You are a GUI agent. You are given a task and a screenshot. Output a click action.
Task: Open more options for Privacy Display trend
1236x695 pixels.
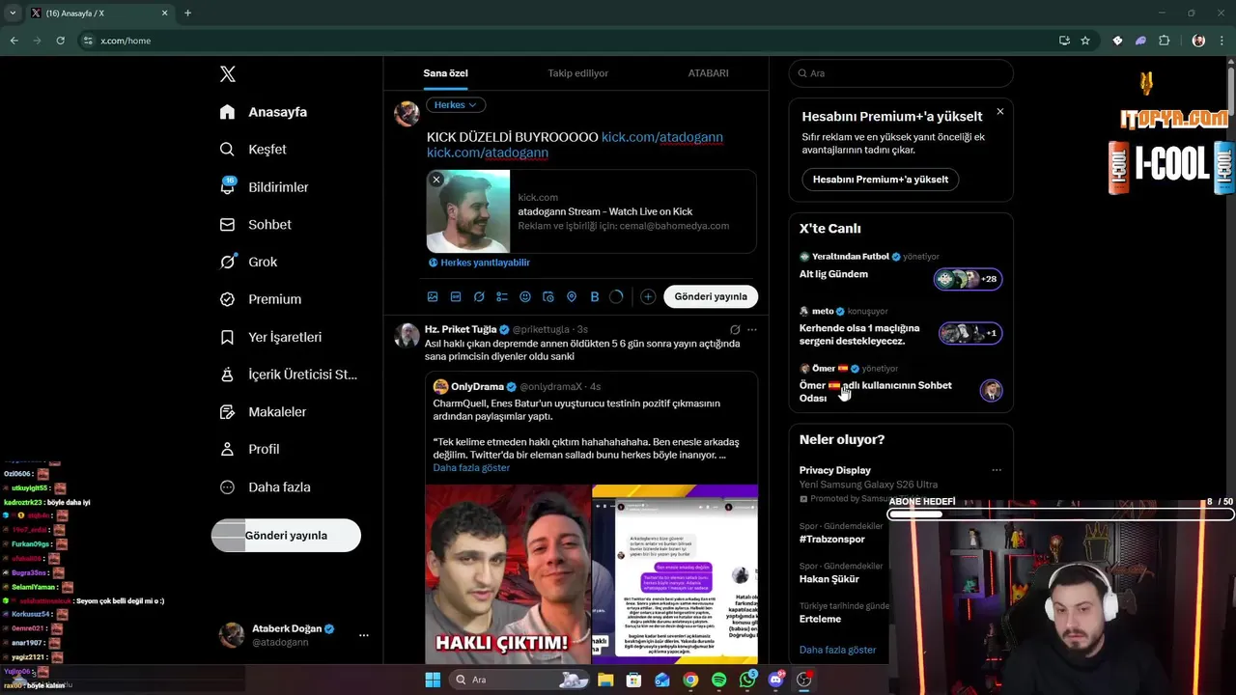click(997, 470)
